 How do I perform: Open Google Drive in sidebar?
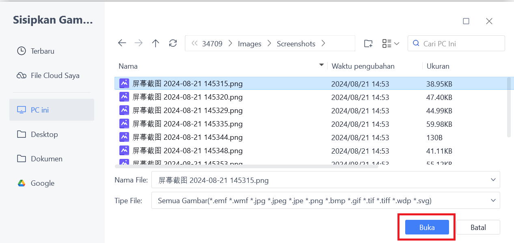52,183
